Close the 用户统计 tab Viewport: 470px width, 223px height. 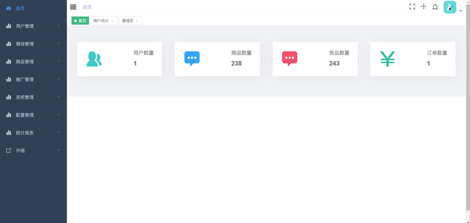pyautogui.click(x=112, y=21)
